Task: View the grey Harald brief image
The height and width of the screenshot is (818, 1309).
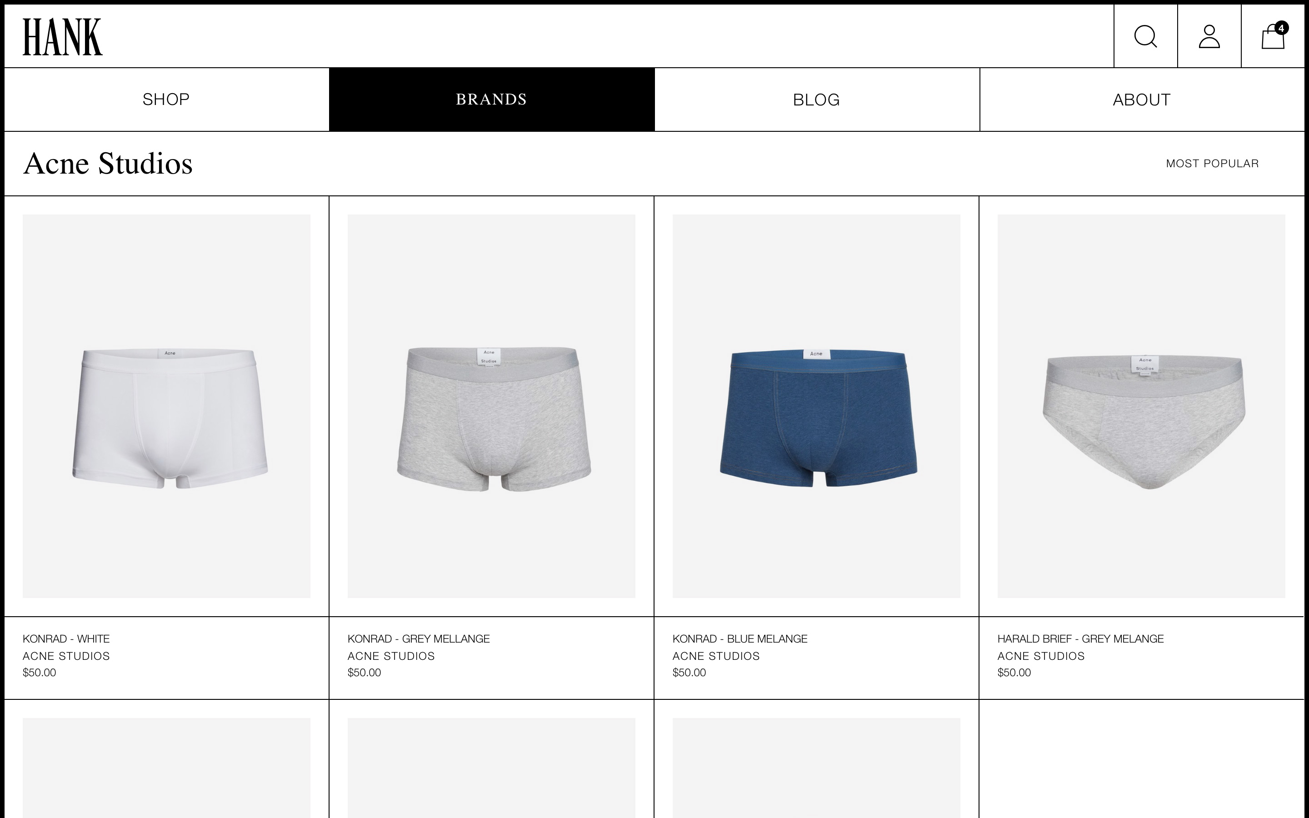Action: pyautogui.click(x=1141, y=406)
